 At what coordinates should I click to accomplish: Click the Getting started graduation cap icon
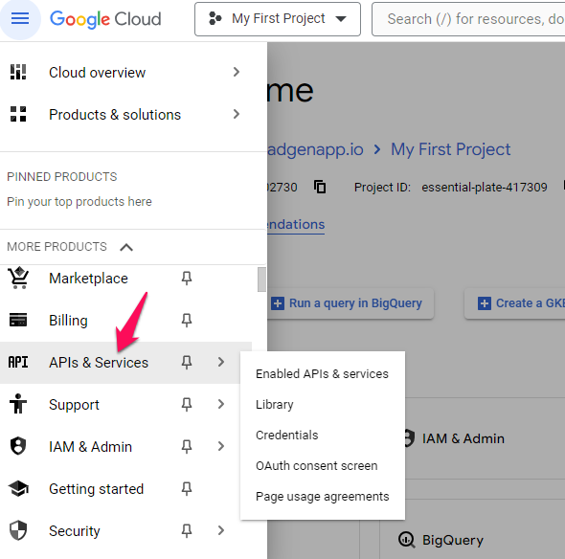[18, 488]
